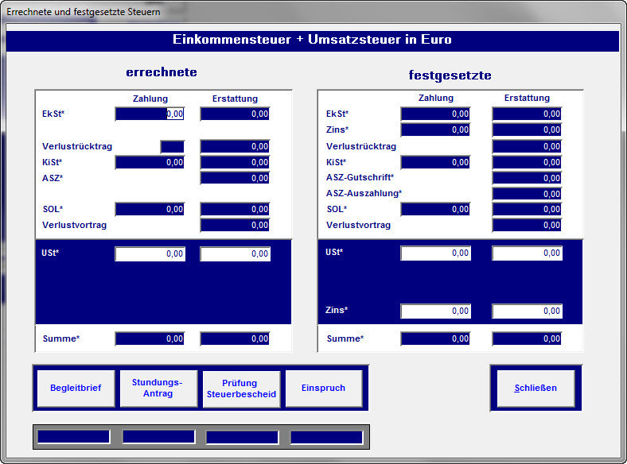Open Prüfung Steuerbescheid
The width and height of the screenshot is (627, 464).
[x=241, y=389]
